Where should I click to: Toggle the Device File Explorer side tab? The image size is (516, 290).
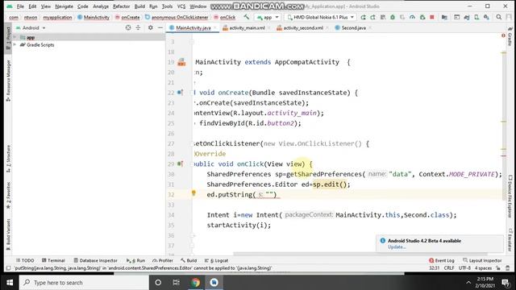[x=510, y=197]
